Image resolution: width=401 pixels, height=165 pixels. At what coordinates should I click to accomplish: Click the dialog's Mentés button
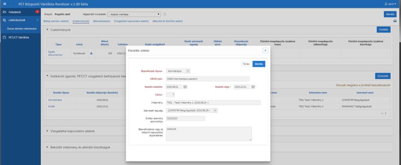click(x=259, y=64)
